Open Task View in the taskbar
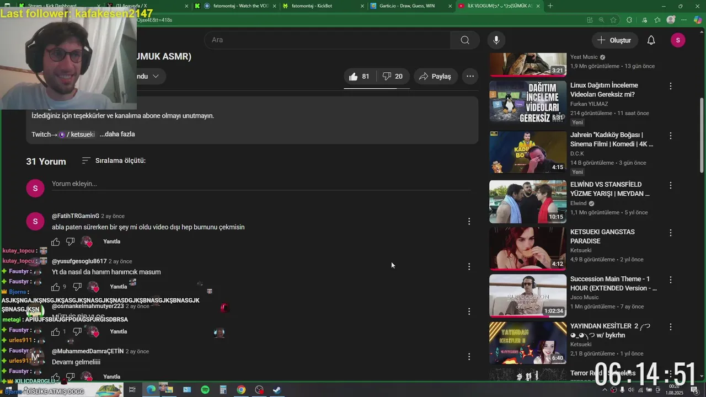Viewport: 706px width, 397px height. coord(132,390)
